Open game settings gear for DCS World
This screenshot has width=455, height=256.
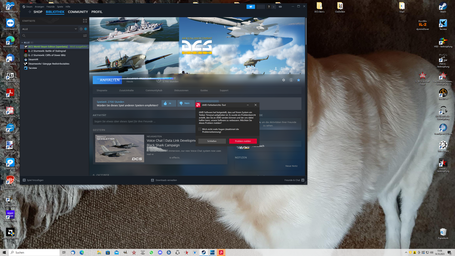tap(283, 80)
